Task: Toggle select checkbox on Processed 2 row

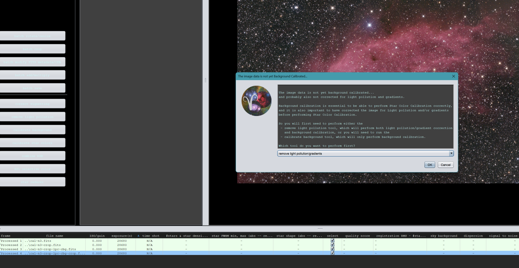Action: tap(333, 245)
